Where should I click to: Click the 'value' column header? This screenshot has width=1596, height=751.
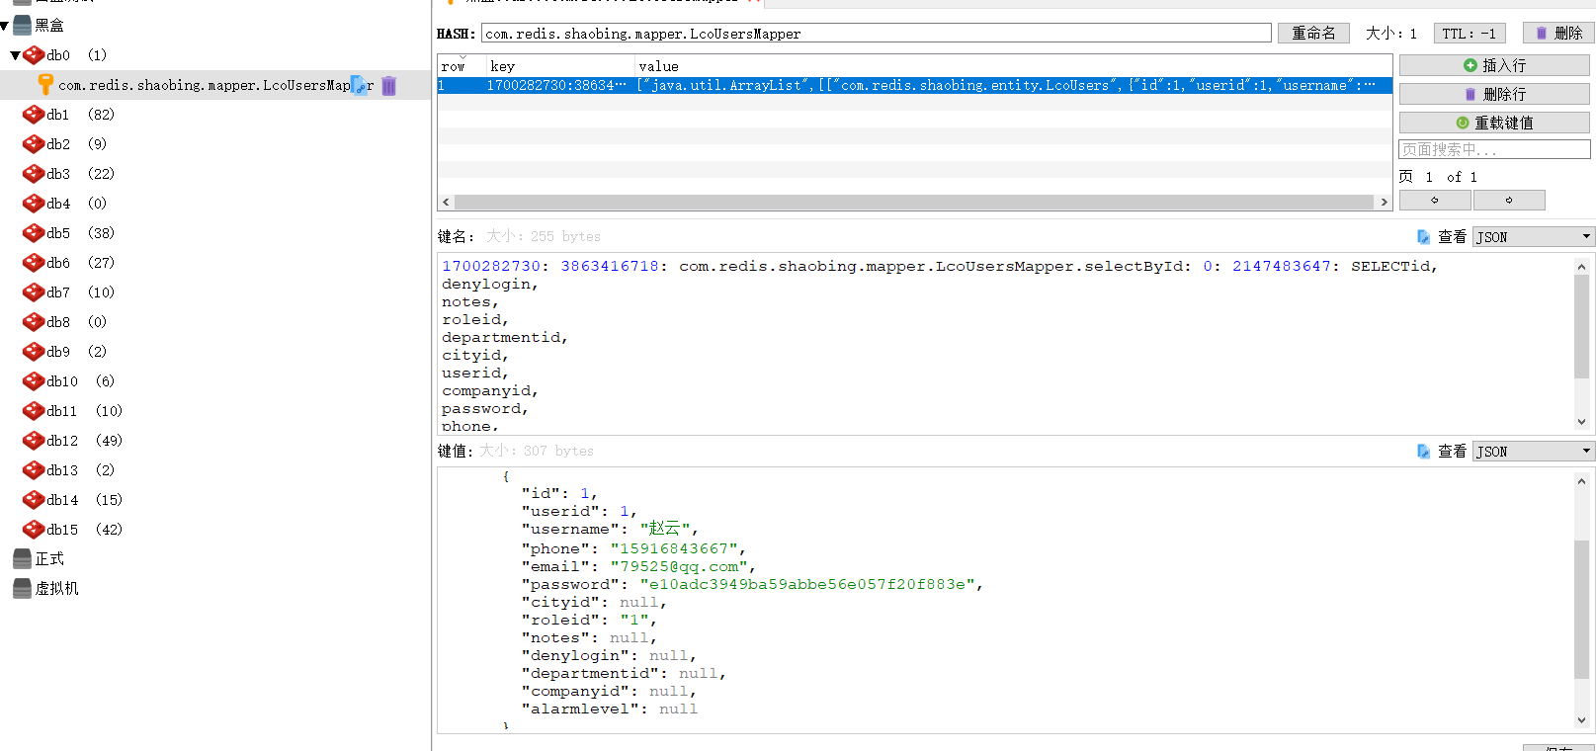point(1013,66)
